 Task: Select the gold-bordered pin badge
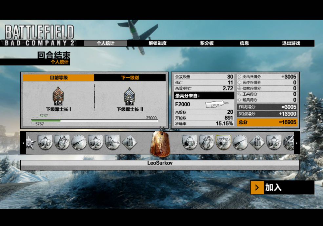click(224, 142)
